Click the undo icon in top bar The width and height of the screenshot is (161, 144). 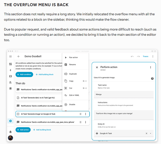132,56
